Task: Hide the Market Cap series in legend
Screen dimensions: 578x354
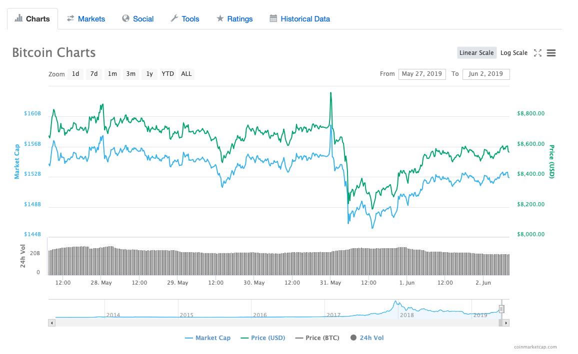Action: [207, 338]
